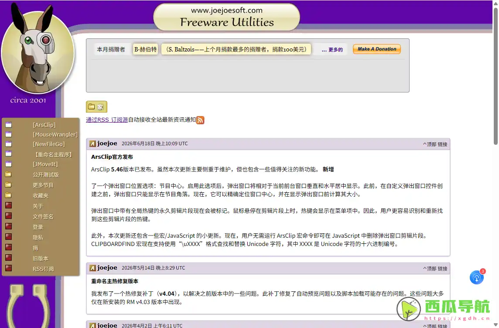Click the Make A Donation button
The height and width of the screenshot is (328, 499).
(x=377, y=49)
